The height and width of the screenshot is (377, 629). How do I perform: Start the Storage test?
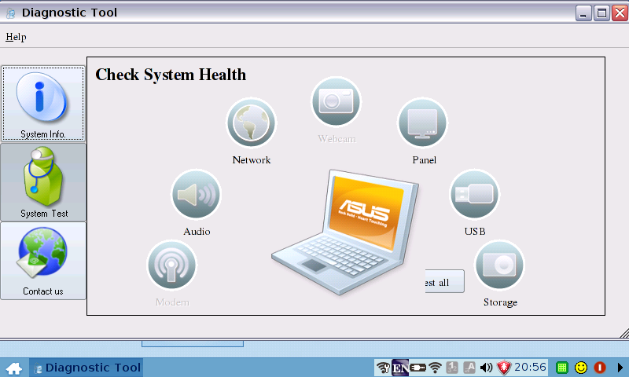point(499,265)
